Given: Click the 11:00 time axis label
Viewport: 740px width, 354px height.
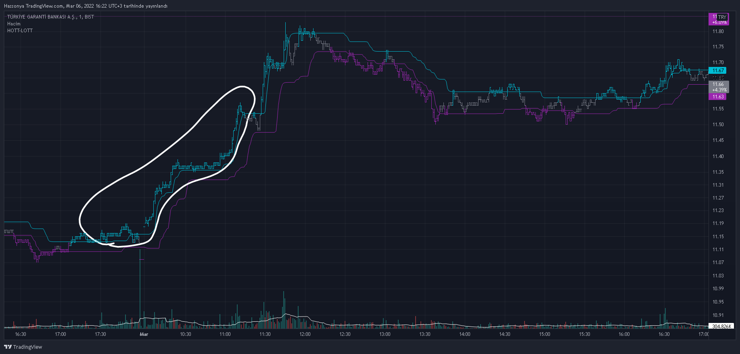Looking at the screenshot, I should 225,334.
